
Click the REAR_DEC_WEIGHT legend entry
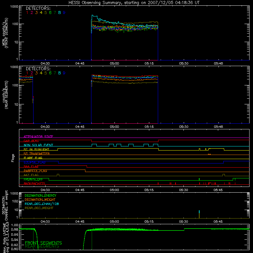coord(39,208)
